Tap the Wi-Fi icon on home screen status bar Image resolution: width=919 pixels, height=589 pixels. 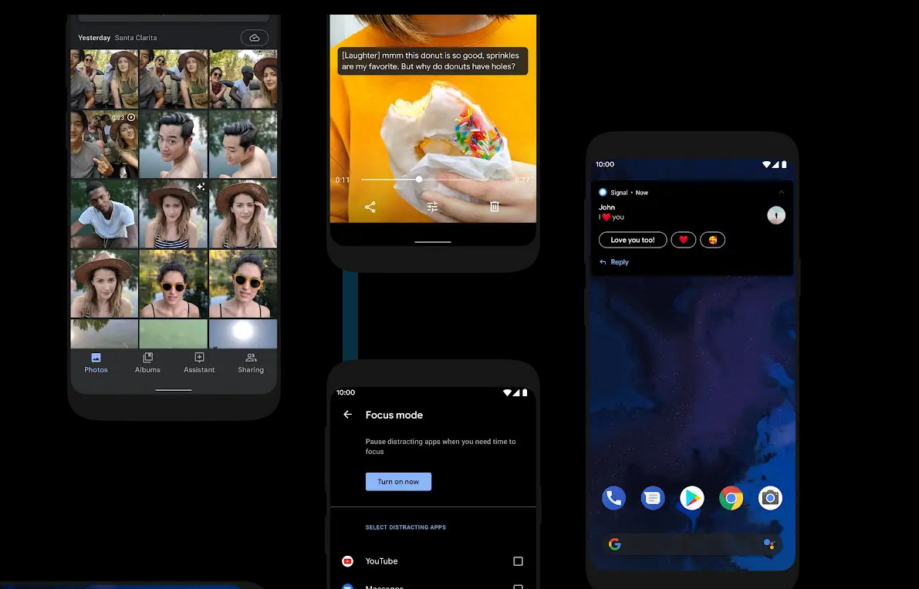[766, 164]
